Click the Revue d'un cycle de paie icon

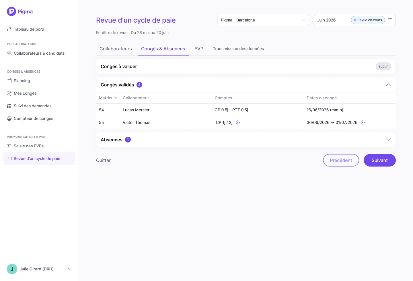pos(9,159)
